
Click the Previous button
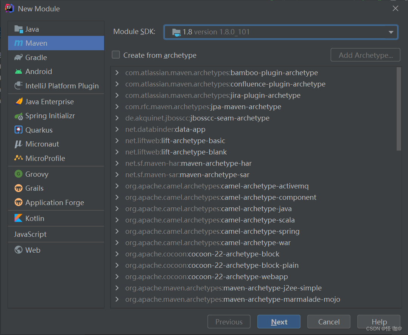[x=229, y=322]
